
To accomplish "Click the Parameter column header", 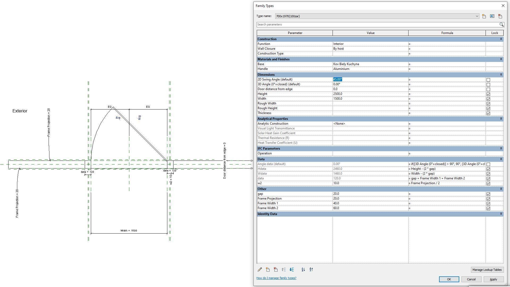I will (295, 33).
